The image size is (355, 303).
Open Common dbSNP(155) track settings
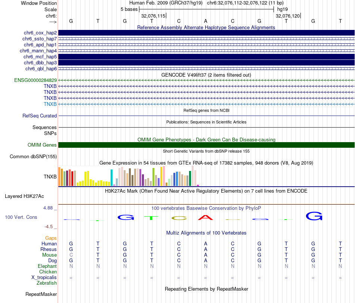[33, 157]
